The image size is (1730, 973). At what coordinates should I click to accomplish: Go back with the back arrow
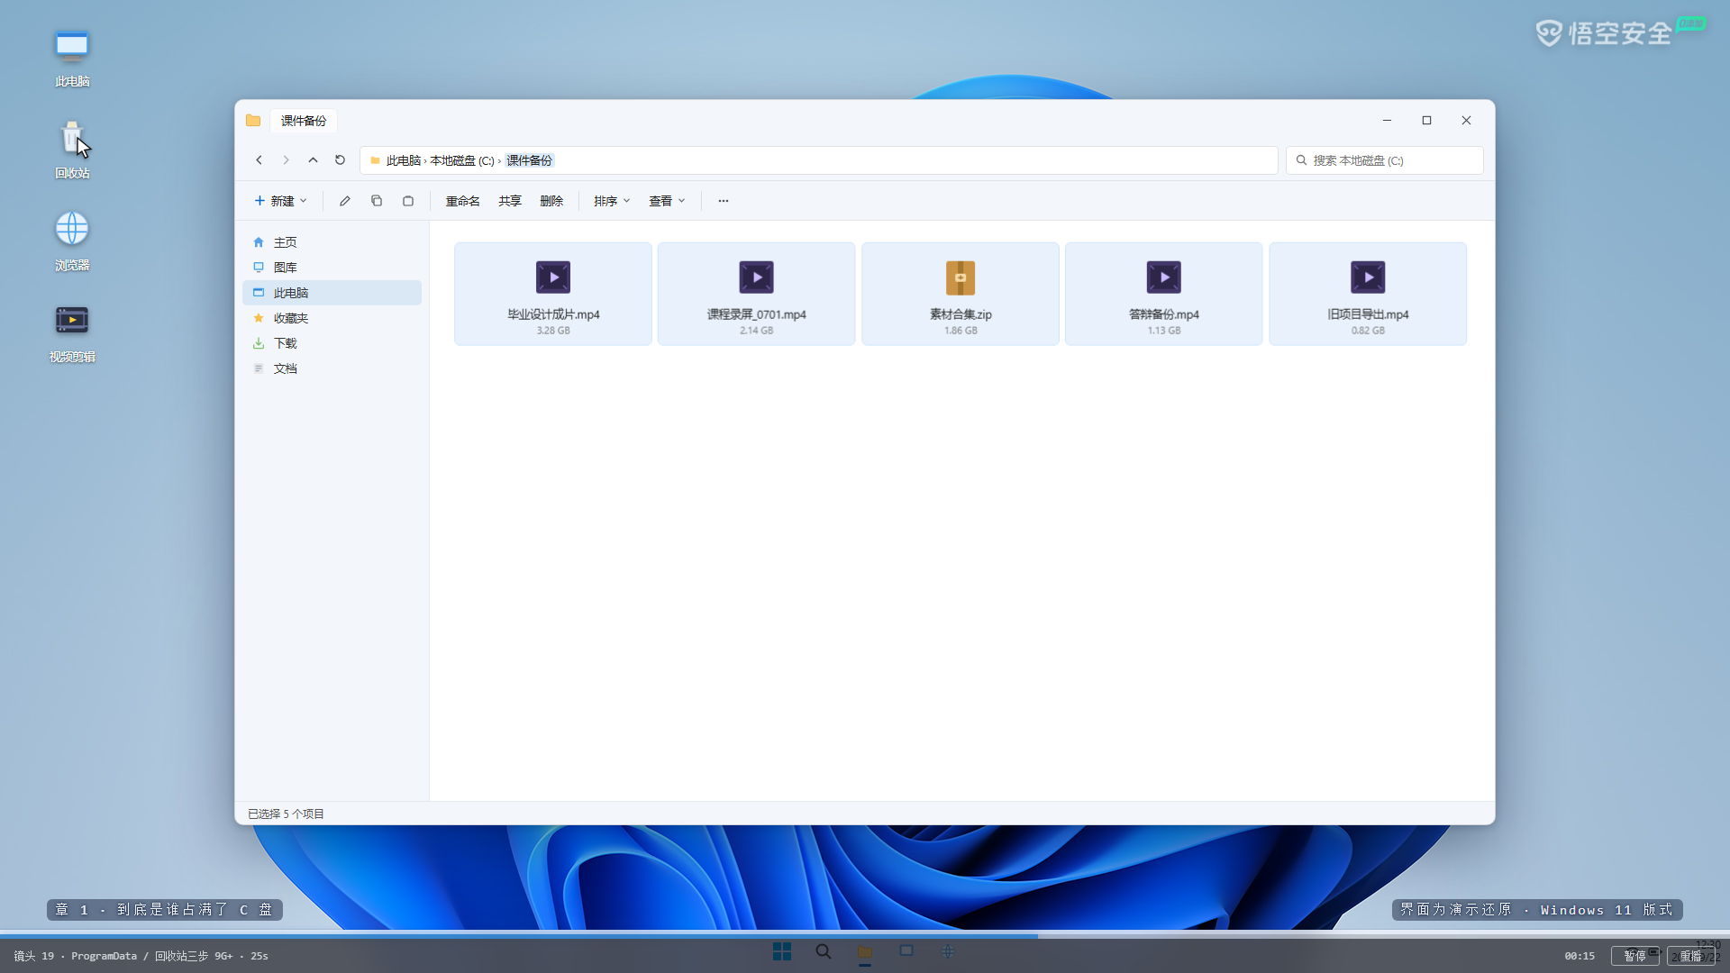coord(259,160)
